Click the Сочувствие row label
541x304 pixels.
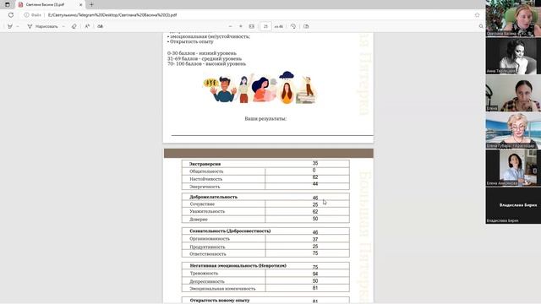point(202,204)
